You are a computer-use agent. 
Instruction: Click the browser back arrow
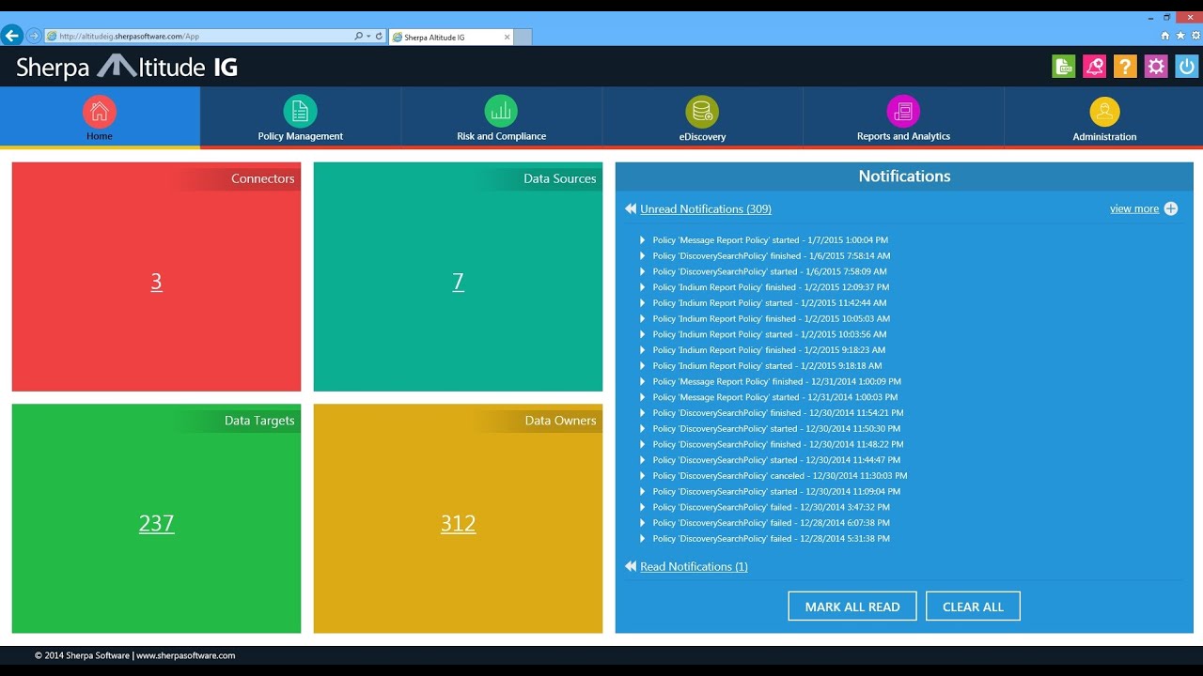[12, 36]
